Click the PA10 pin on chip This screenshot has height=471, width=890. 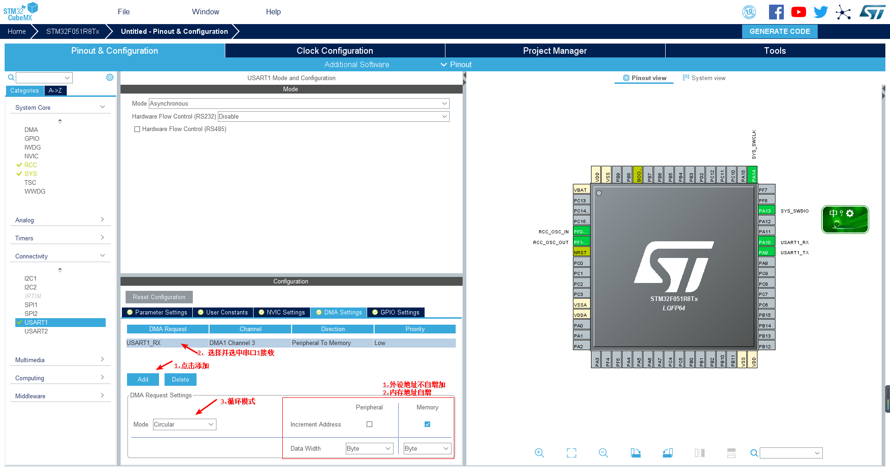point(767,242)
